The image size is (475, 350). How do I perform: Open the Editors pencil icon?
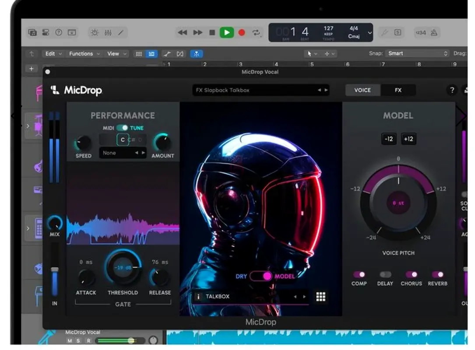pyautogui.click(x=120, y=32)
